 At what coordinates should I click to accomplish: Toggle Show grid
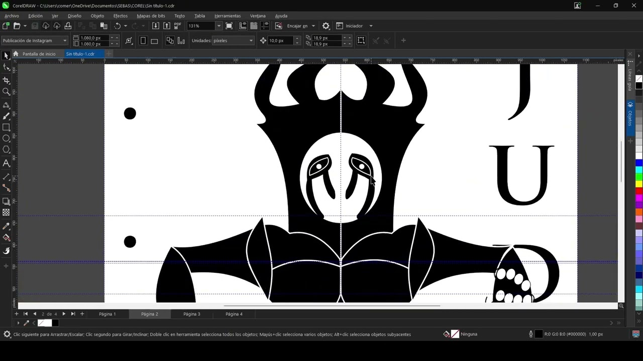(x=254, y=26)
